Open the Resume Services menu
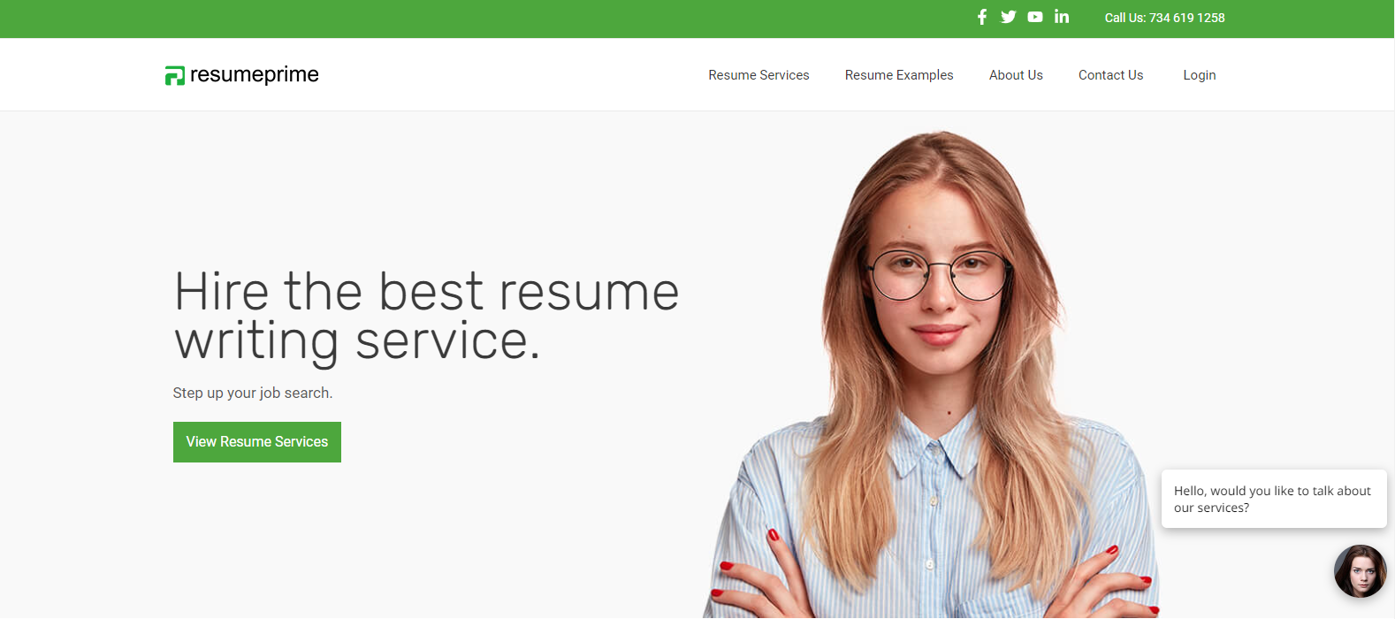Image resolution: width=1395 pixels, height=619 pixels. click(758, 75)
